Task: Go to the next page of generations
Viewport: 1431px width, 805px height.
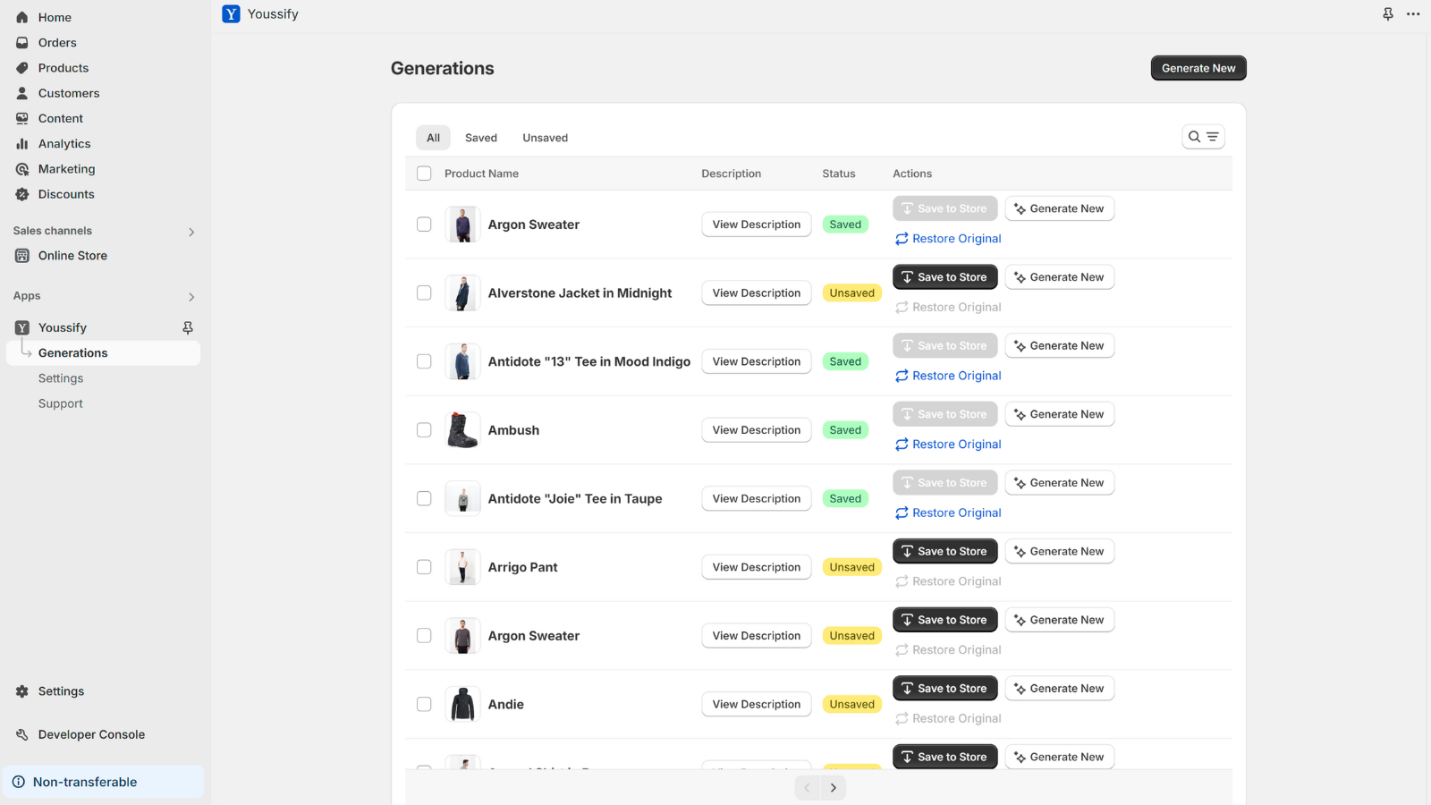Action: tap(833, 787)
